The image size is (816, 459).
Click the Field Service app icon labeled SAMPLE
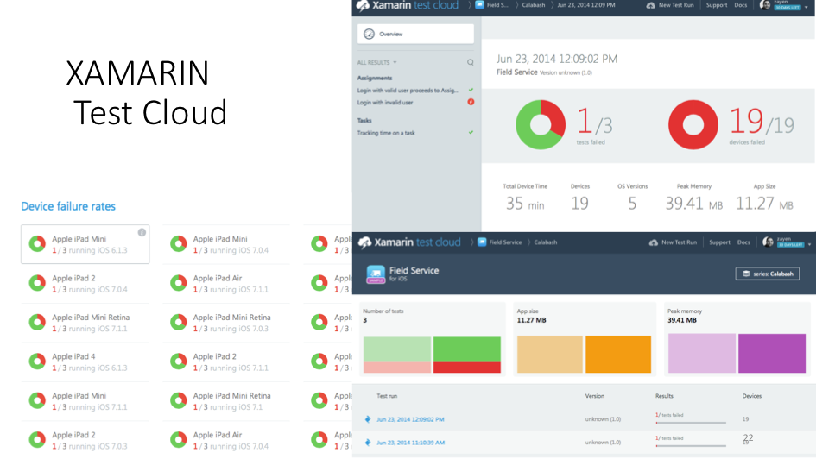[x=376, y=274]
